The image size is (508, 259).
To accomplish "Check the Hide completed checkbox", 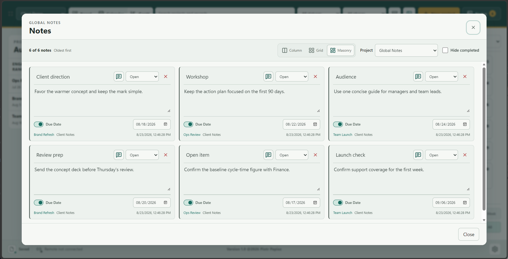I will click(x=445, y=50).
